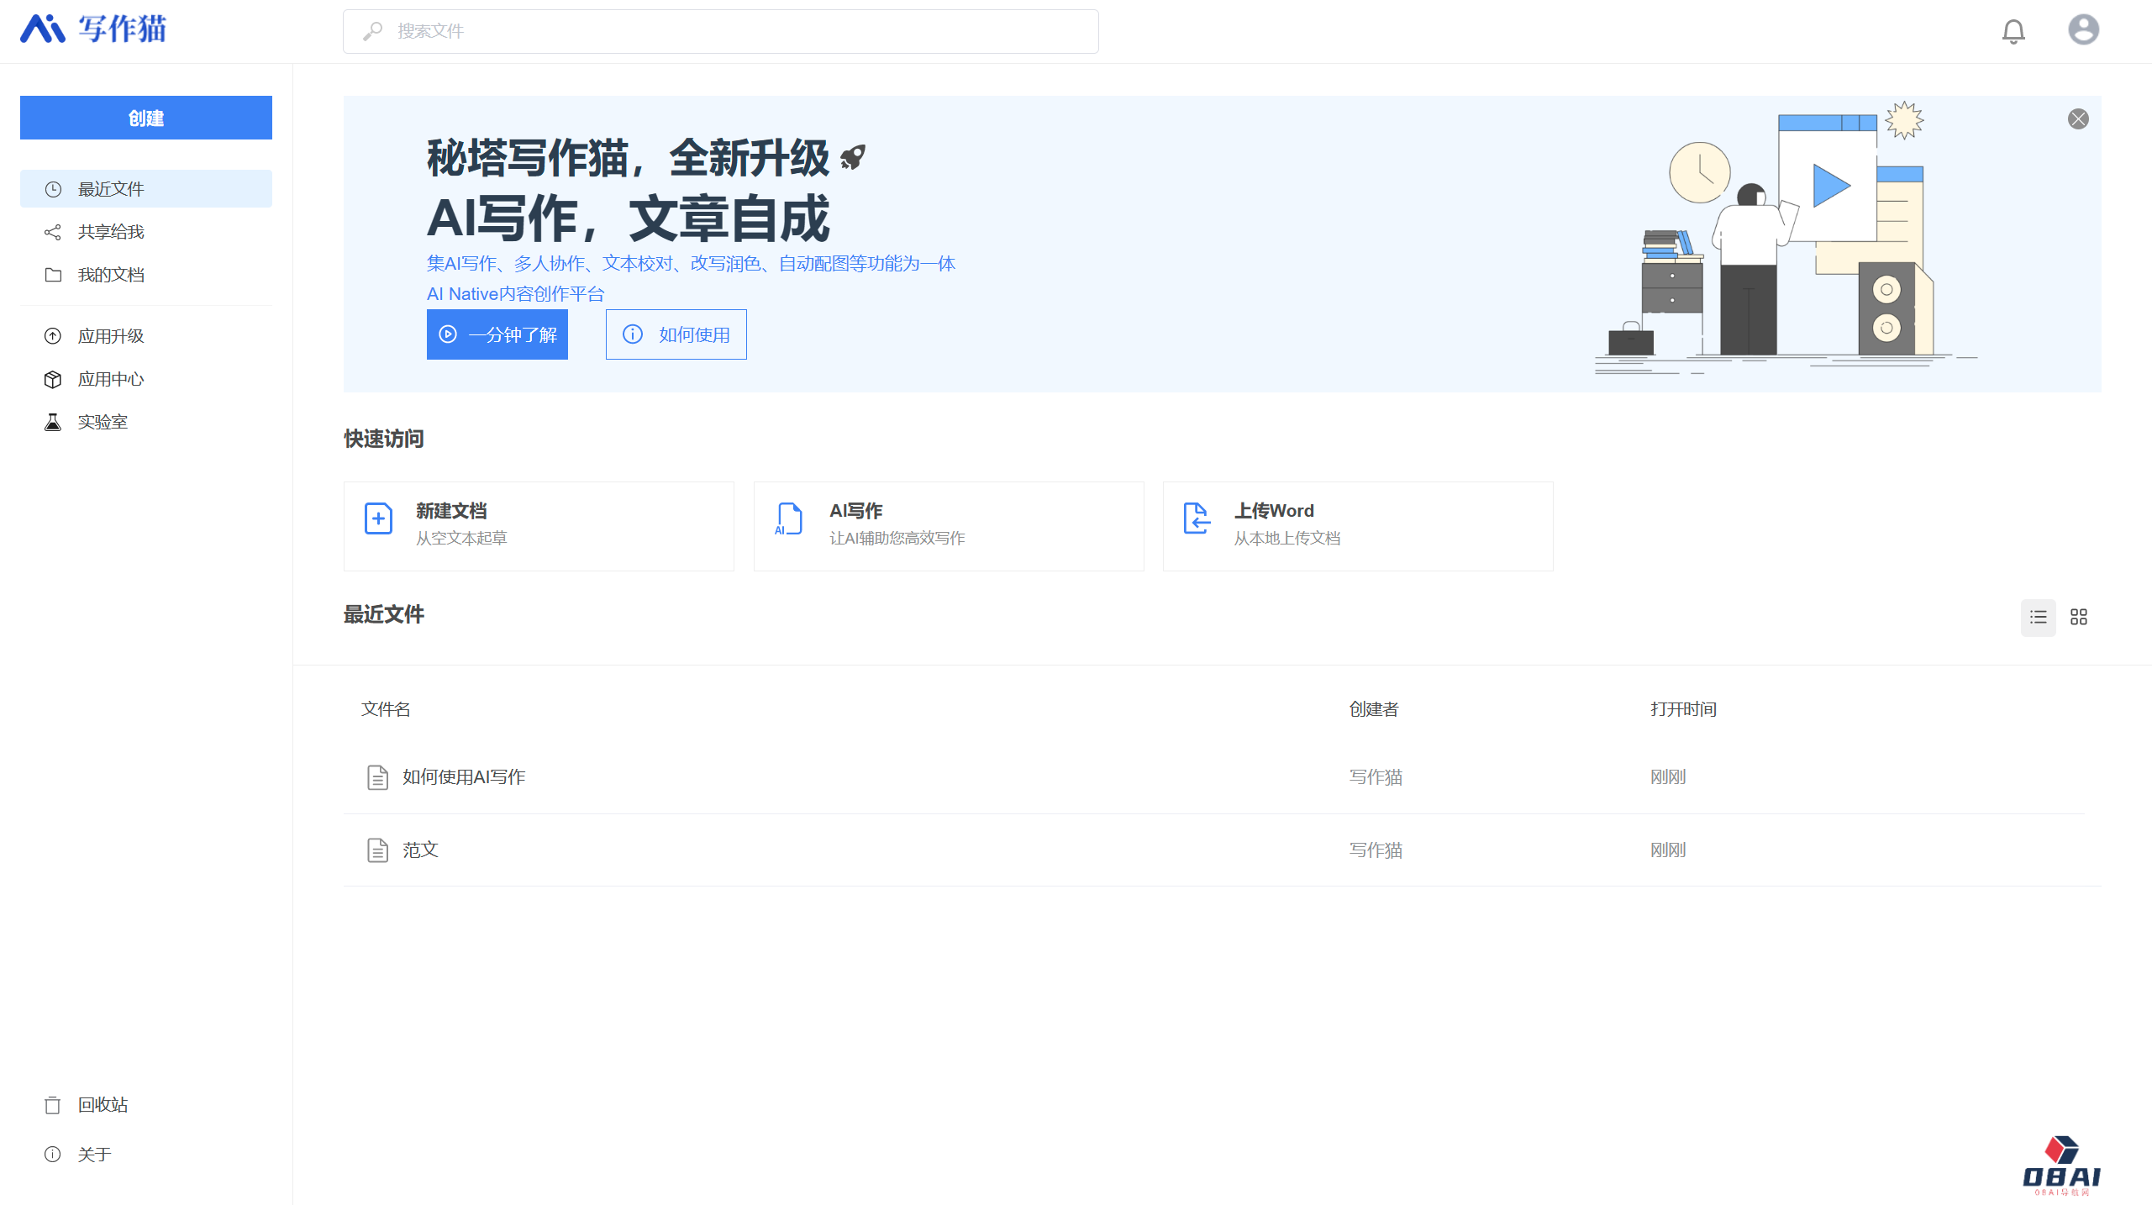Screen dimensions: 2152x1205
Task: Open 实验室
Action: pos(146,422)
